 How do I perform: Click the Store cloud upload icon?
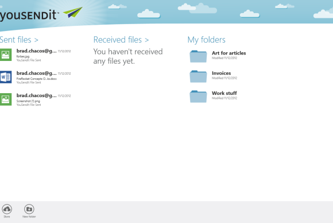point(7,209)
